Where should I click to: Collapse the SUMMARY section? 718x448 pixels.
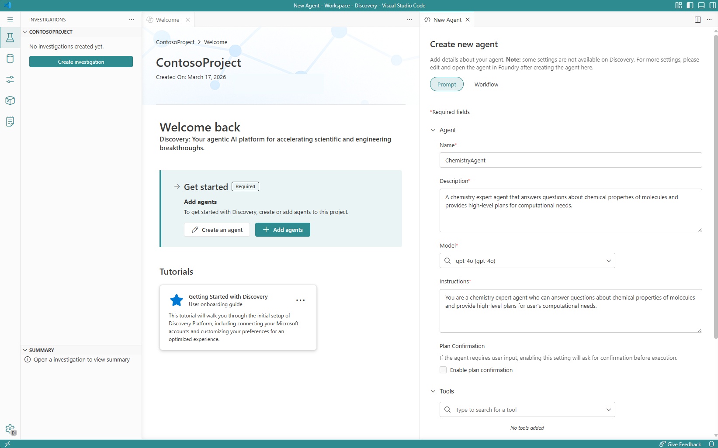(25, 350)
